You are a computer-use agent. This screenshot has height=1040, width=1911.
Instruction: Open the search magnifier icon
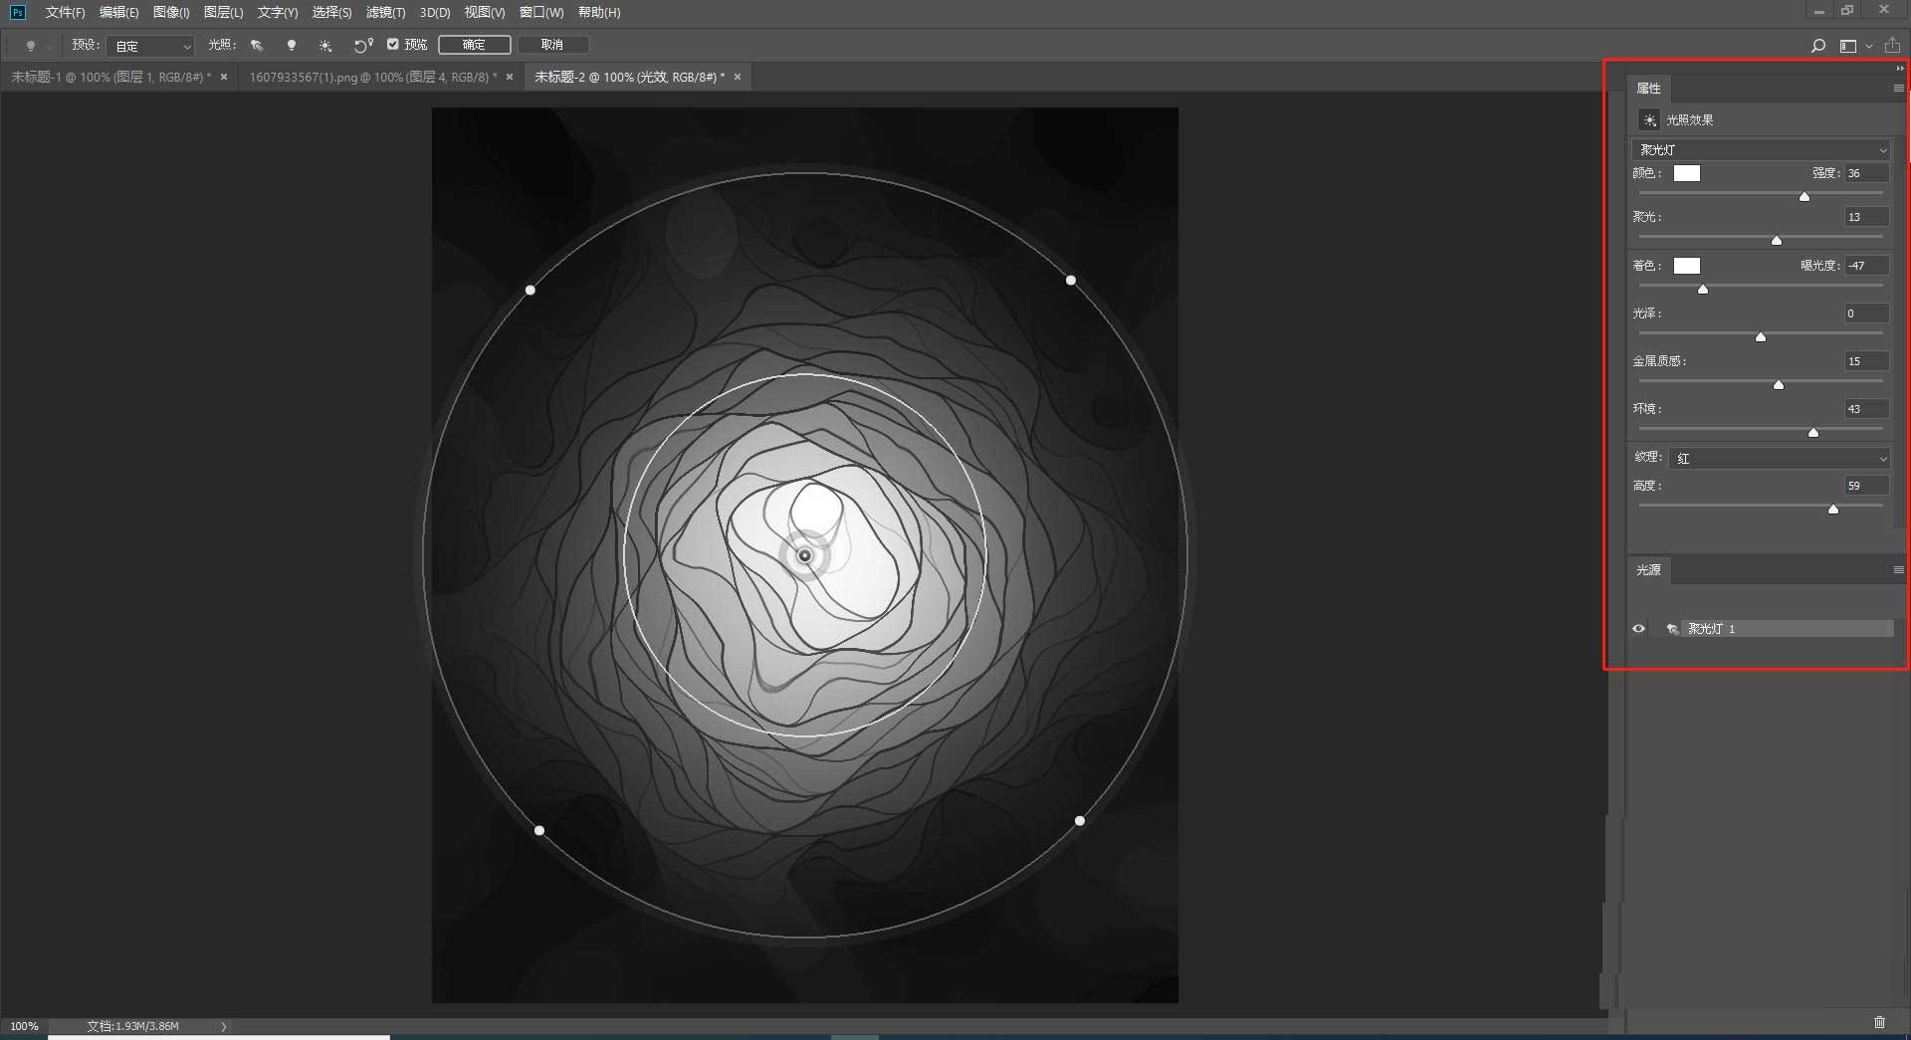(1817, 46)
